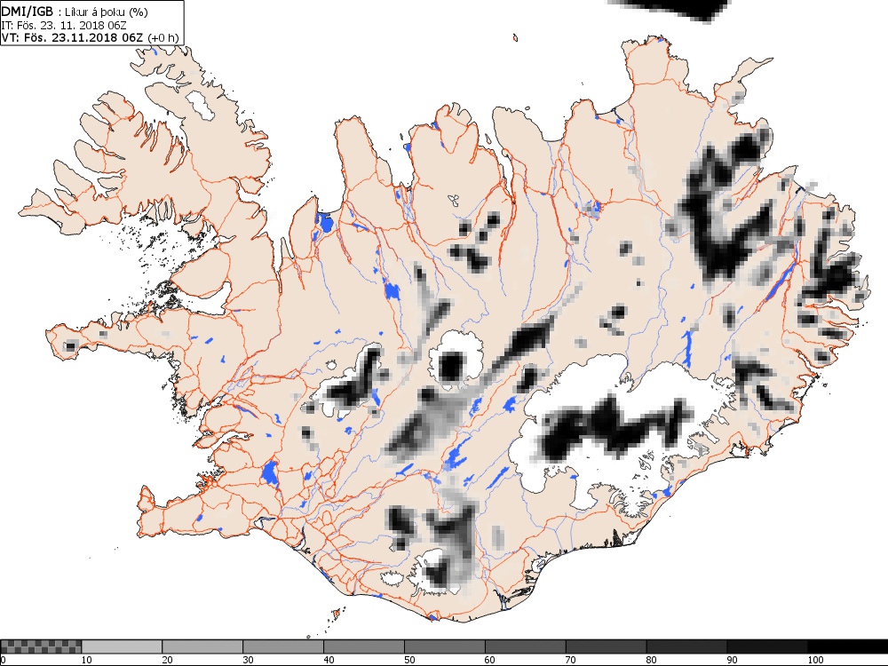Click the legend label "60"

[x=490, y=660]
